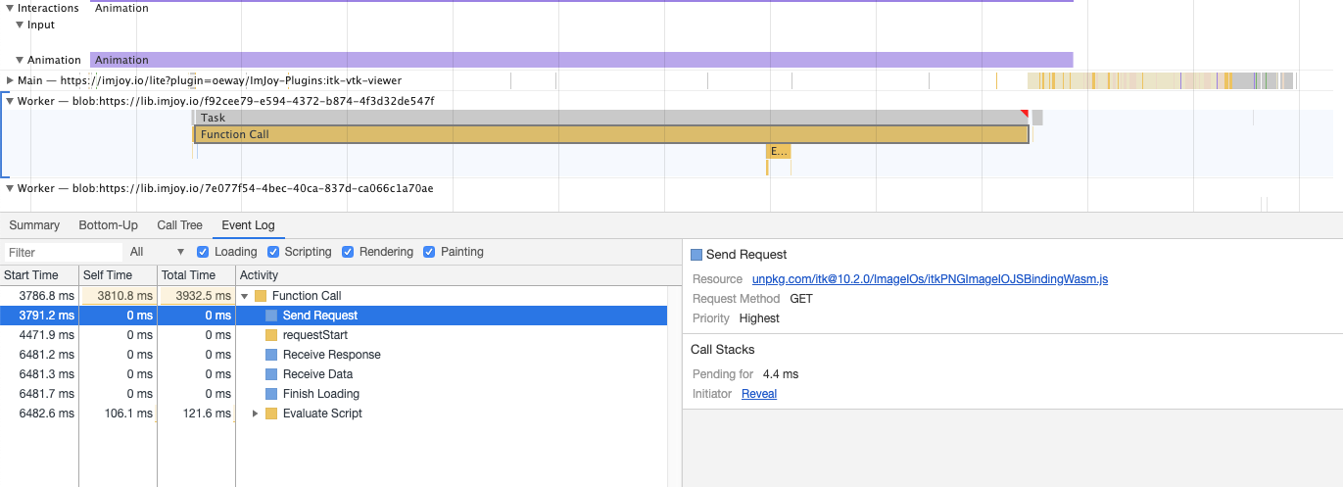Click the yellow requestStart row icon

pos(271,335)
